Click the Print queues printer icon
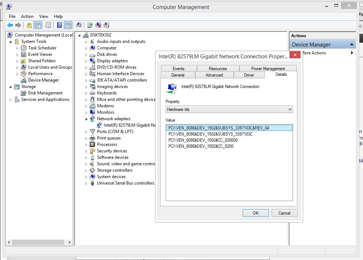The width and height of the screenshot is (363, 260). (x=92, y=138)
